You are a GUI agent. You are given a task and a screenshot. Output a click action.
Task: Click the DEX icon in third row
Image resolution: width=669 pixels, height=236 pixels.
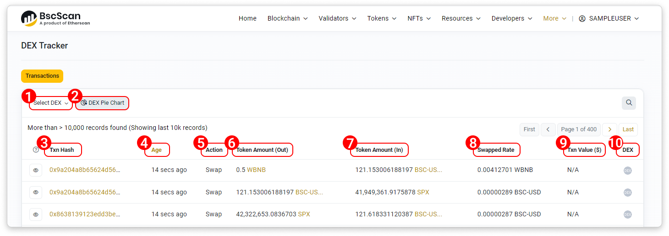point(627,215)
